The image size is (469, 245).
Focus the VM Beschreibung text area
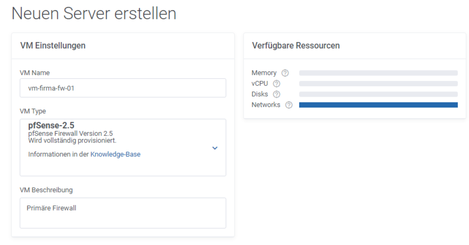[x=123, y=213]
